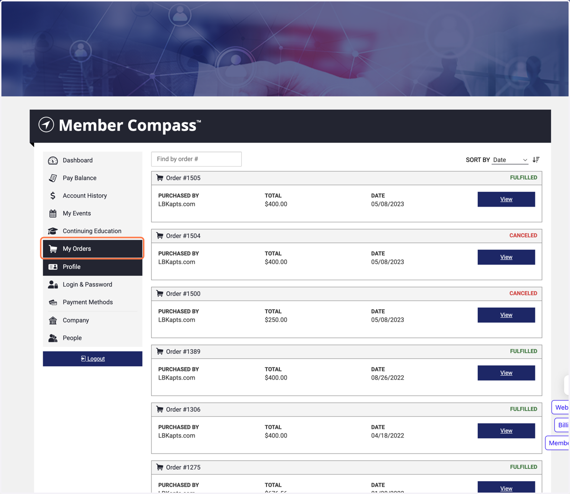The height and width of the screenshot is (494, 570).
Task: Click the Pay Balance invoice icon
Action: [53, 178]
